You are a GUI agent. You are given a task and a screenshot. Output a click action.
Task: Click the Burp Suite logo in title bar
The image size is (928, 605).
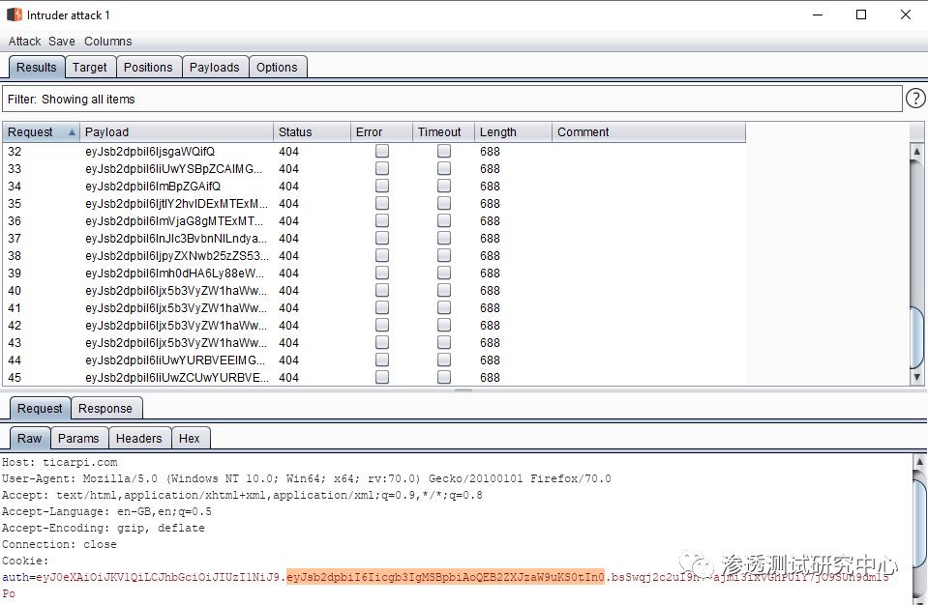coord(15,14)
